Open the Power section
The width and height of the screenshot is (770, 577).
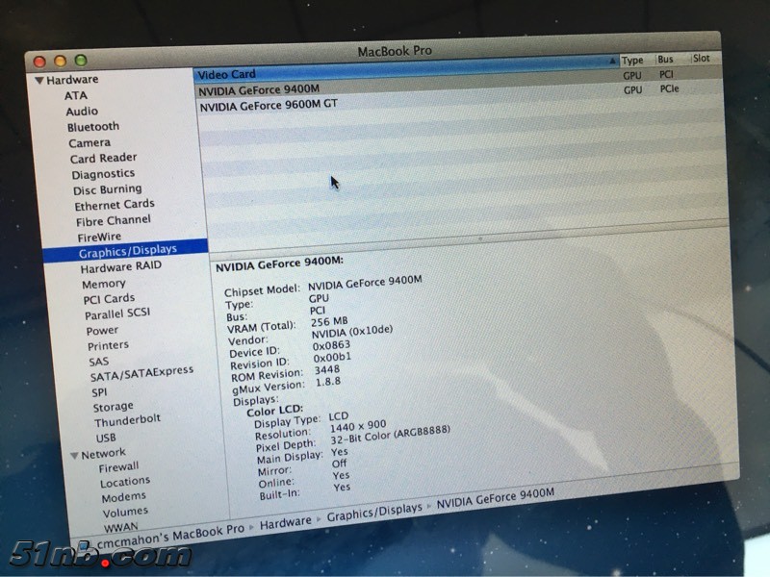102,330
